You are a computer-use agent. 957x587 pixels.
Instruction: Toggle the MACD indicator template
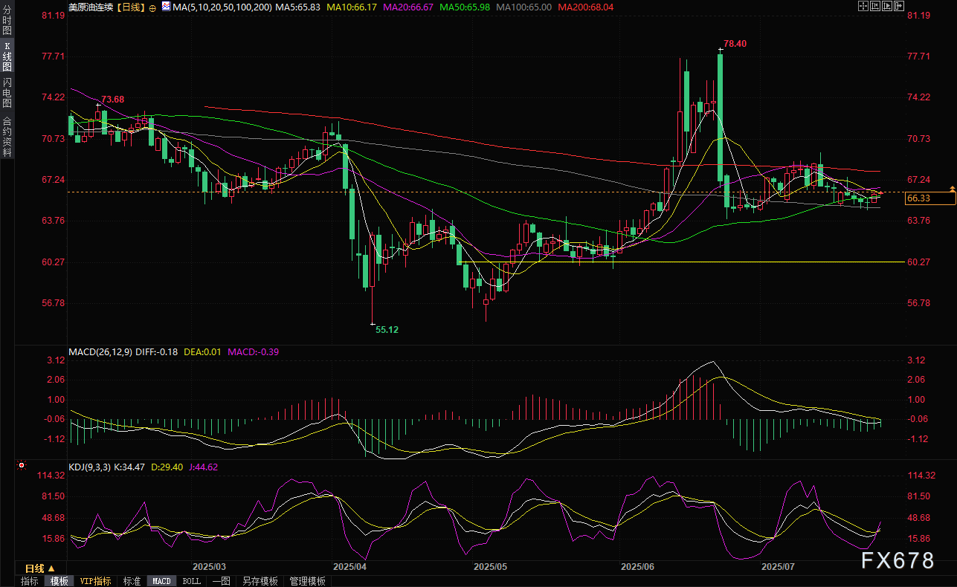click(161, 581)
